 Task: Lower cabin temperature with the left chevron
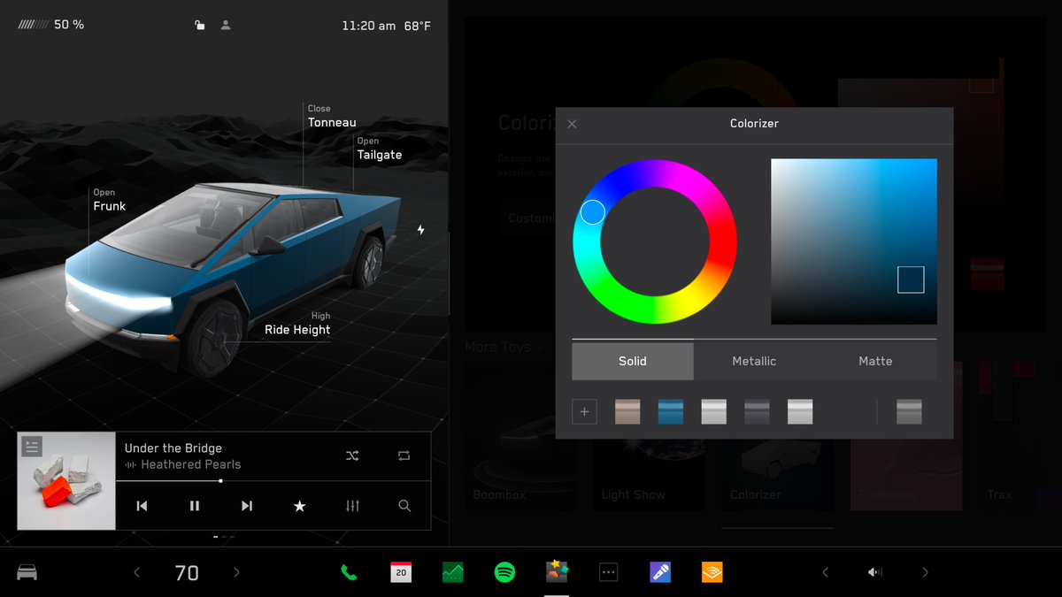pos(136,572)
